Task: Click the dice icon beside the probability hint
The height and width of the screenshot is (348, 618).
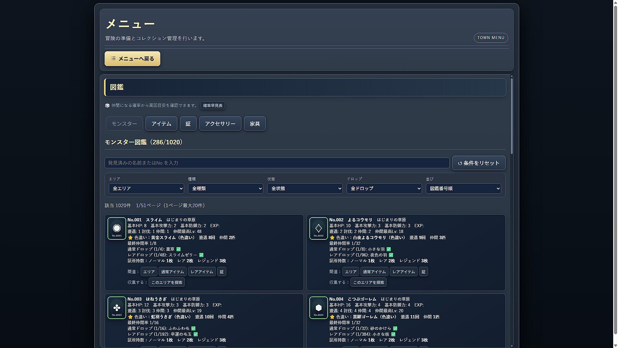Action: pyautogui.click(x=107, y=105)
